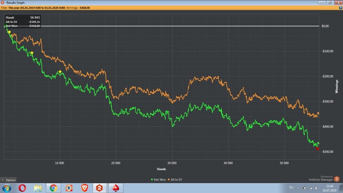Click the -$200,00 axis label
This screenshot has width=343, height=193.
pyautogui.click(x=327, y=76)
